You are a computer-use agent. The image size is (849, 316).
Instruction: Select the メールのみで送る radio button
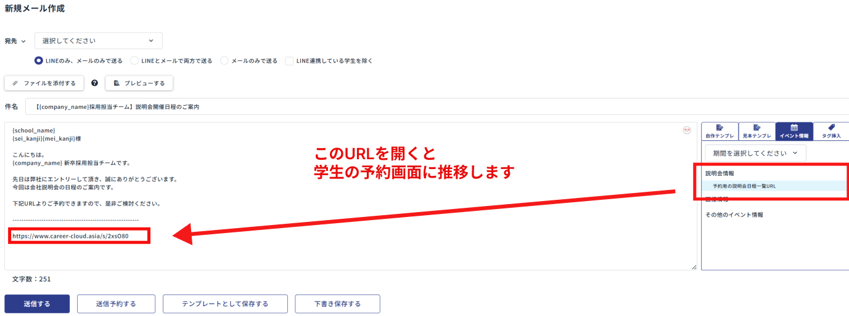click(x=224, y=61)
